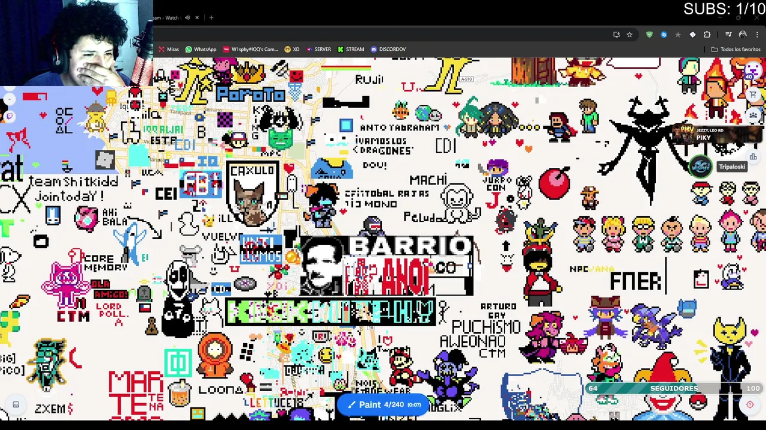This screenshot has height=430, width=766.
Task: Open the WhatsApp bookmark
Action: 200,49
